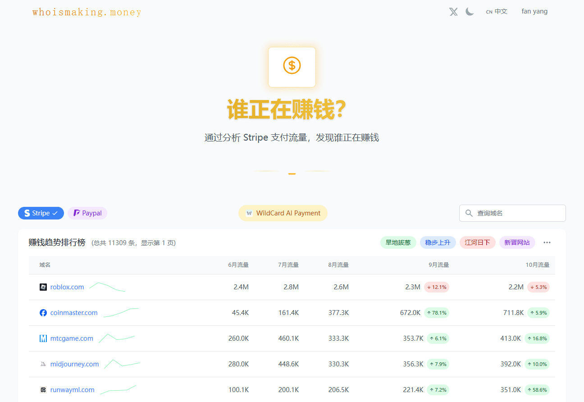Click the 域名 column header
Viewport: 584px width, 402px height.
(x=45, y=265)
